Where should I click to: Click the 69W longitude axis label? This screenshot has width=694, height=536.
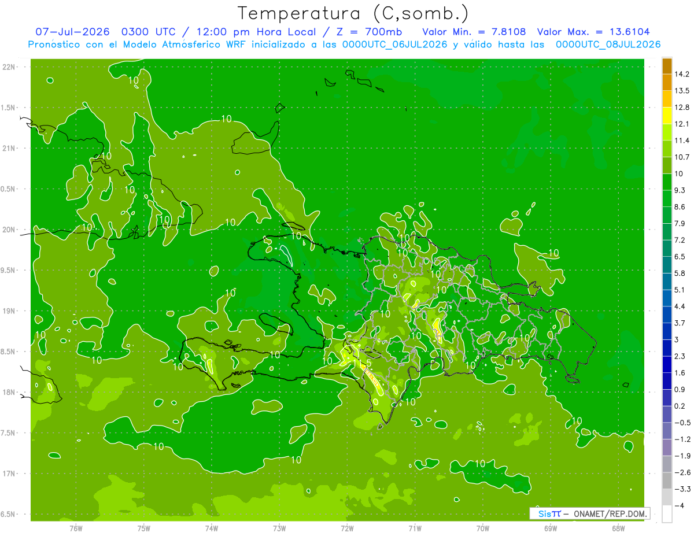pyautogui.click(x=551, y=528)
